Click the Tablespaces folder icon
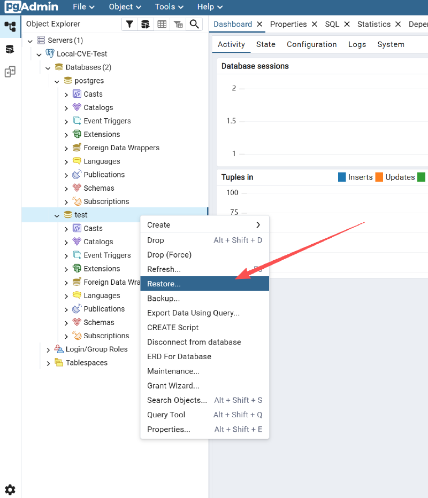 59,362
